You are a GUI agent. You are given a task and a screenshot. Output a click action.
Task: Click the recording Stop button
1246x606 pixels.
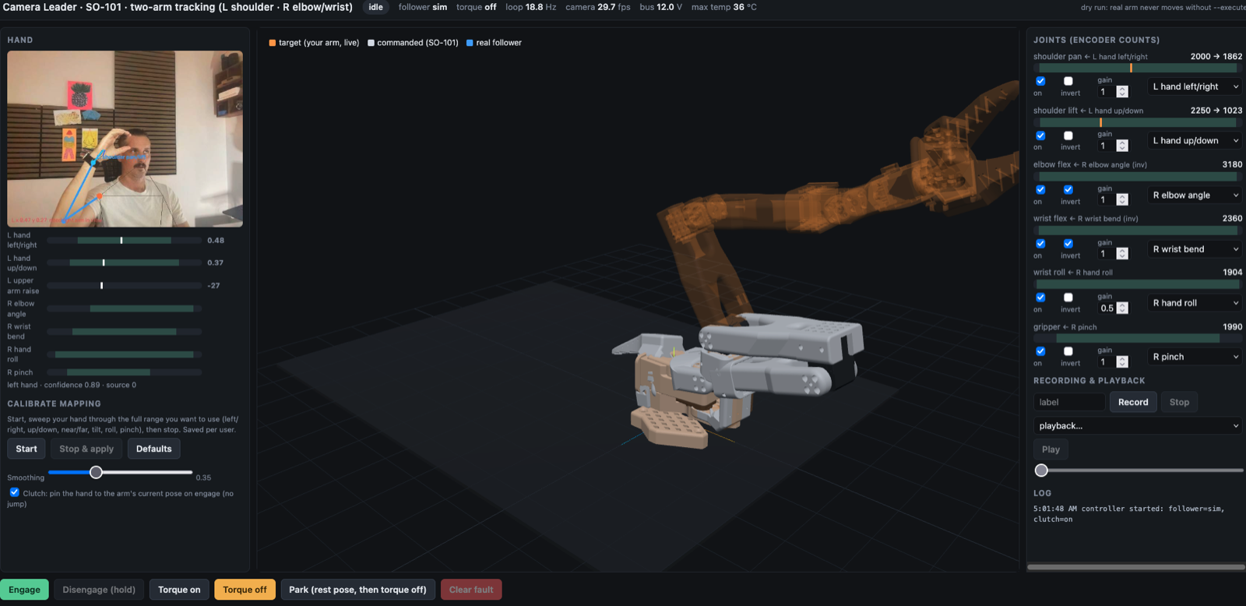1179,403
